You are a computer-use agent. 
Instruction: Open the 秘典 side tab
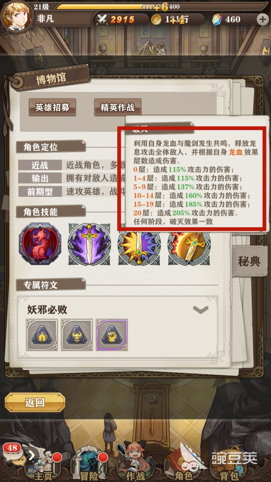250,261
